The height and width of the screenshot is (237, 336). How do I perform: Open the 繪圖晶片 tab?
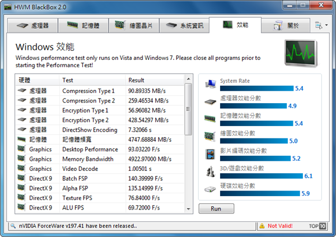coord(134,26)
